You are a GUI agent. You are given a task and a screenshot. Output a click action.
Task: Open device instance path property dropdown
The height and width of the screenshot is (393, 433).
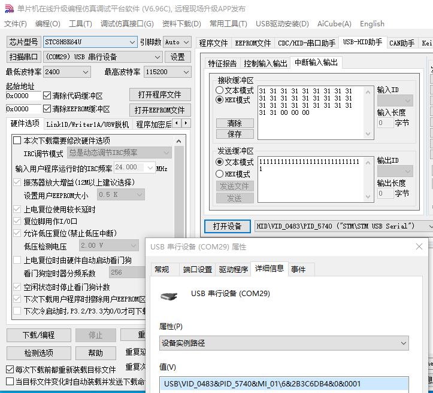(284, 343)
